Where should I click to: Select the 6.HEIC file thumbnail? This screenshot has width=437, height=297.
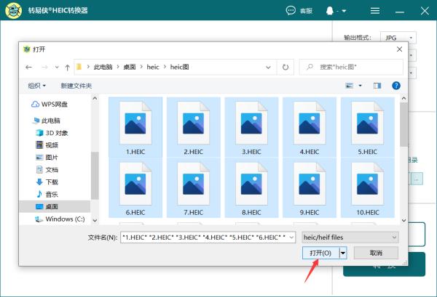pyautogui.click(x=135, y=187)
